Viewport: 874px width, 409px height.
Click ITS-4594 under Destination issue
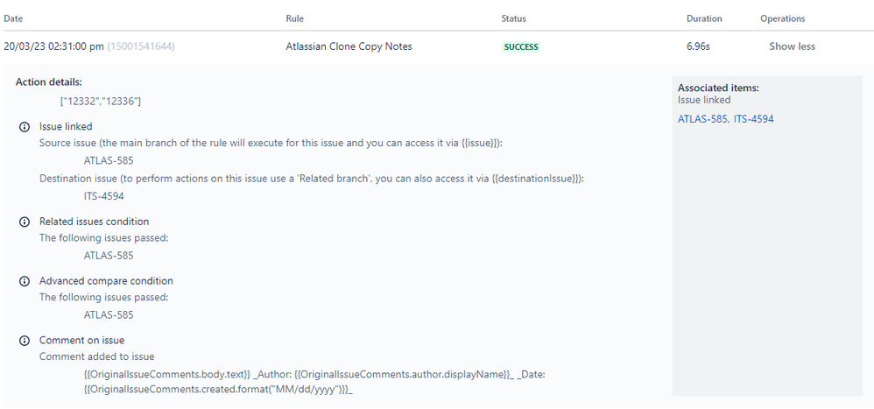[x=103, y=196]
